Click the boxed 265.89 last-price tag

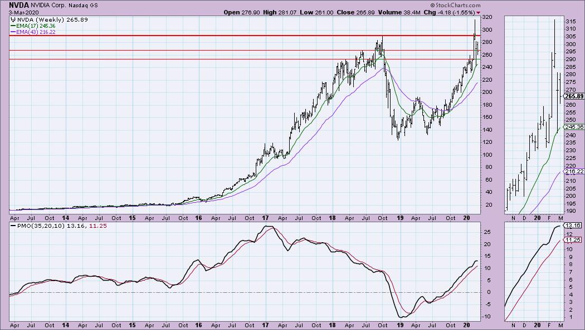coord(574,96)
